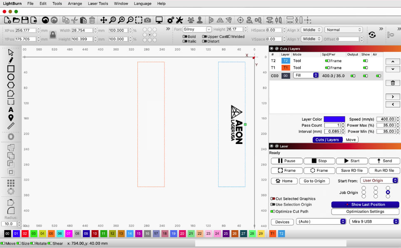Click the Home button
401x248 pixels.
(x=284, y=181)
